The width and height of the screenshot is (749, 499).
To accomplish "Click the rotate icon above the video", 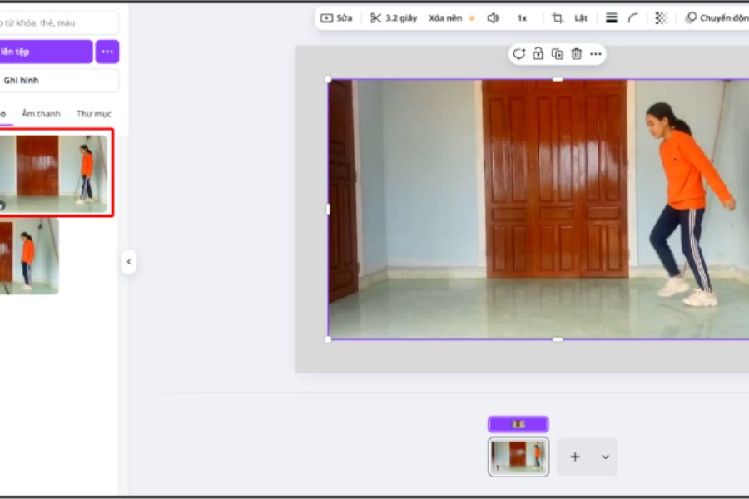I will tap(518, 54).
